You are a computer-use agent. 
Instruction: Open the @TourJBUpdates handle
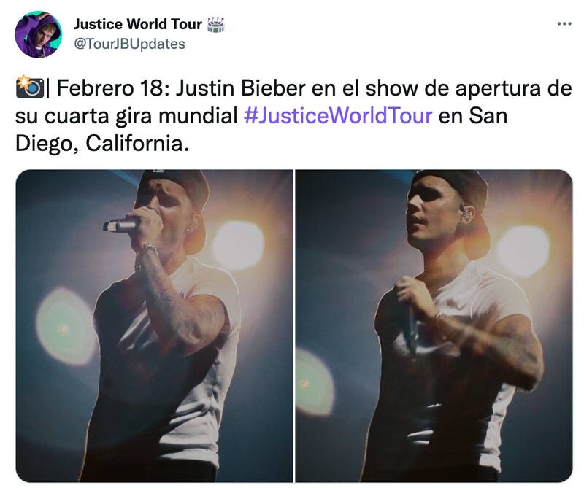(129, 44)
